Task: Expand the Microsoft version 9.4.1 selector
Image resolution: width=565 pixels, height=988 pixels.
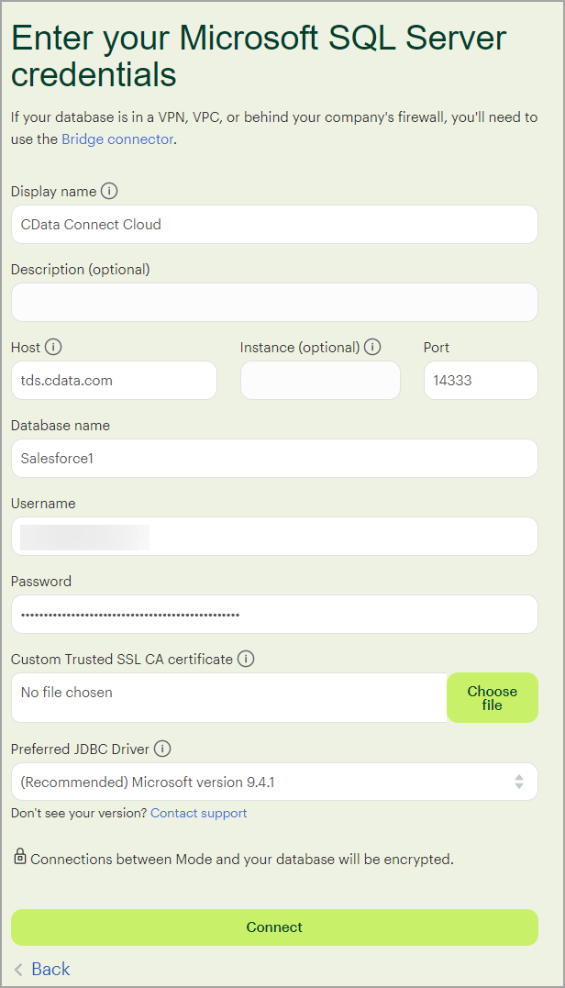Action: click(x=274, y=782)
